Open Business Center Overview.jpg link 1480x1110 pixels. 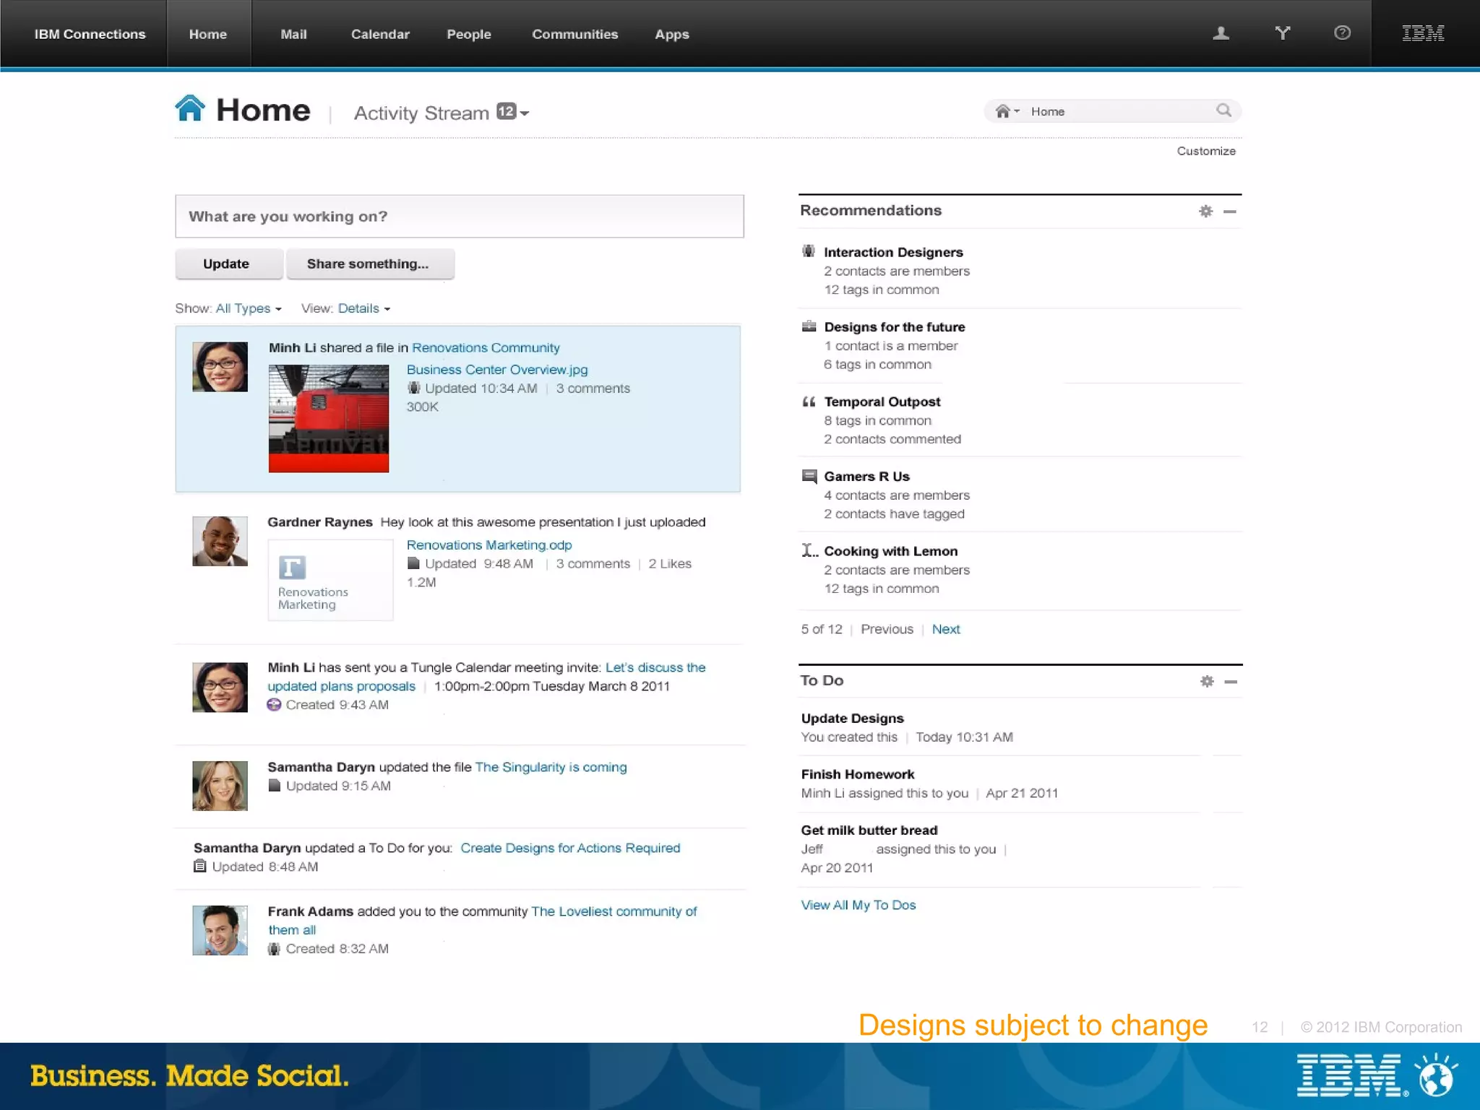497,369
